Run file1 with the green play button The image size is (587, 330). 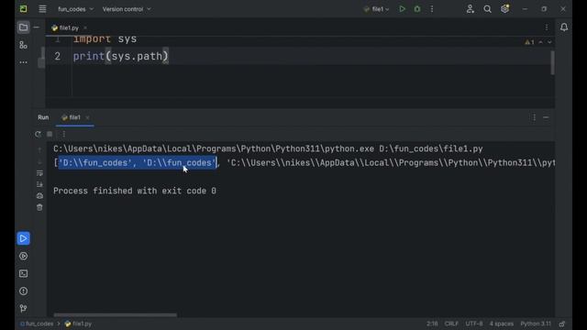pos(402,9)
